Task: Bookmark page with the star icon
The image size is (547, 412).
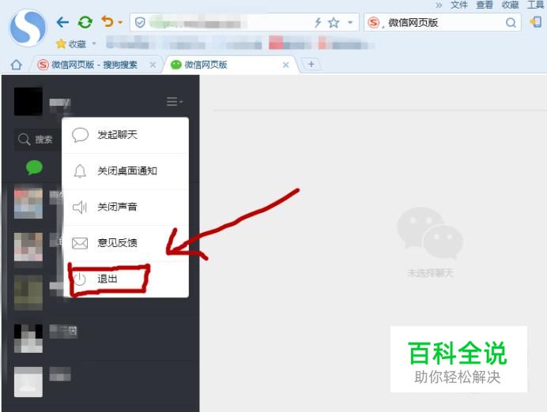Action: click(334, 23)
